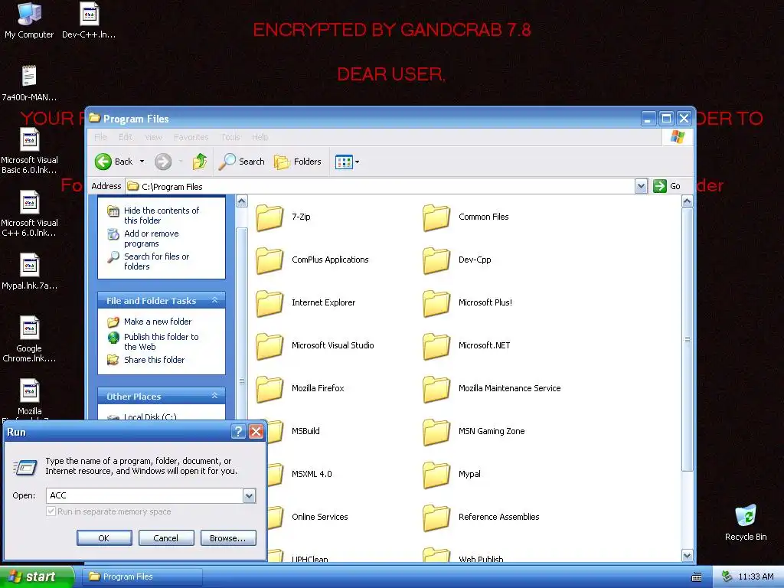Open the Tools menu
This screenshot has height=588, width=784.
tap(230, 137)
